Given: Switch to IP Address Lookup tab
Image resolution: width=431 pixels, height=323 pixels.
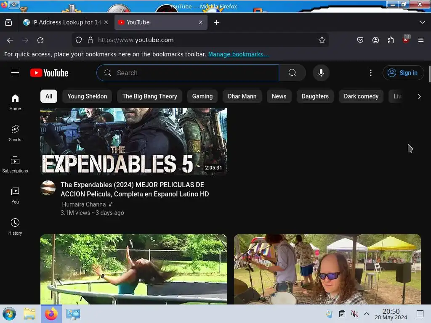Looking at the screenshot, I should 66,22.
